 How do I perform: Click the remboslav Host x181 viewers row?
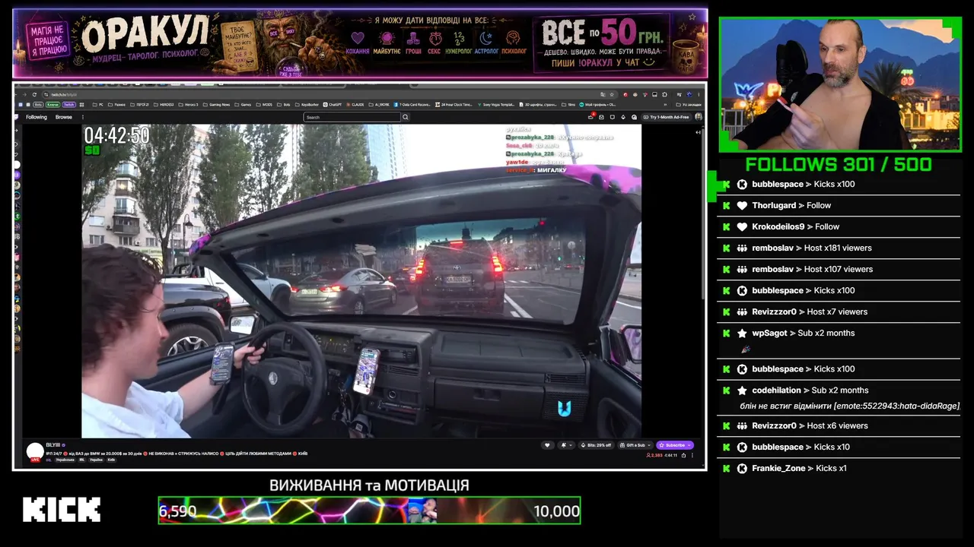[x=838, y=248]
